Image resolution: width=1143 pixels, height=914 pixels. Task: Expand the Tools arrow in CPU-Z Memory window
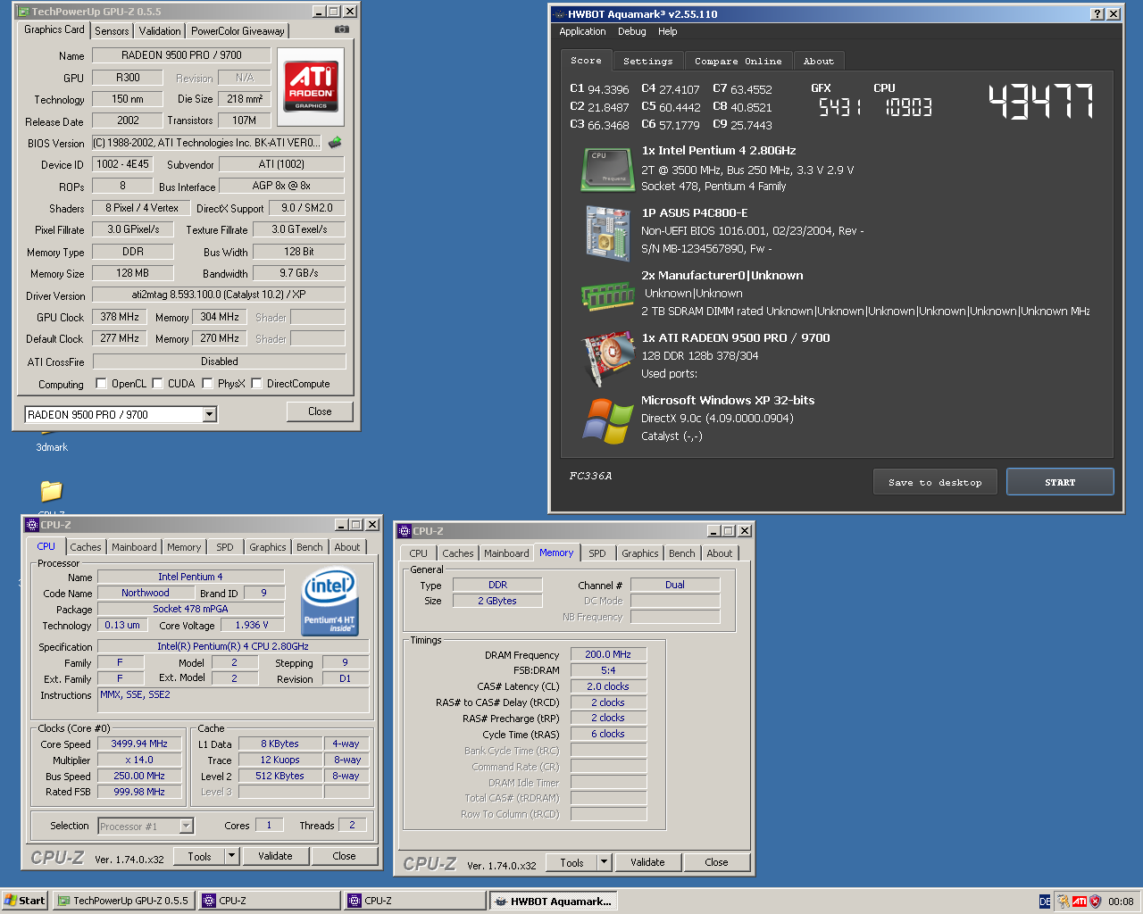(x=604, y=862)
